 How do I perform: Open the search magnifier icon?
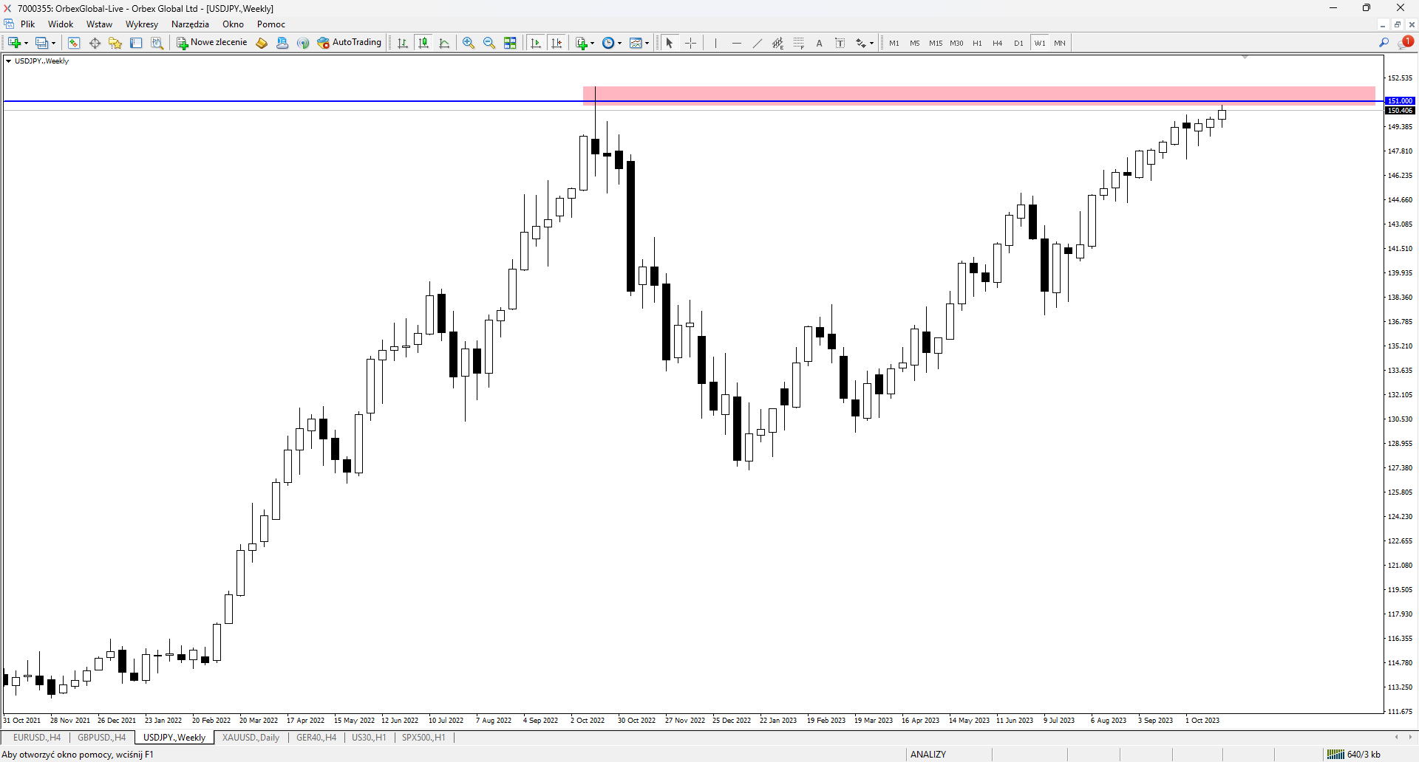click(1384, 43)
